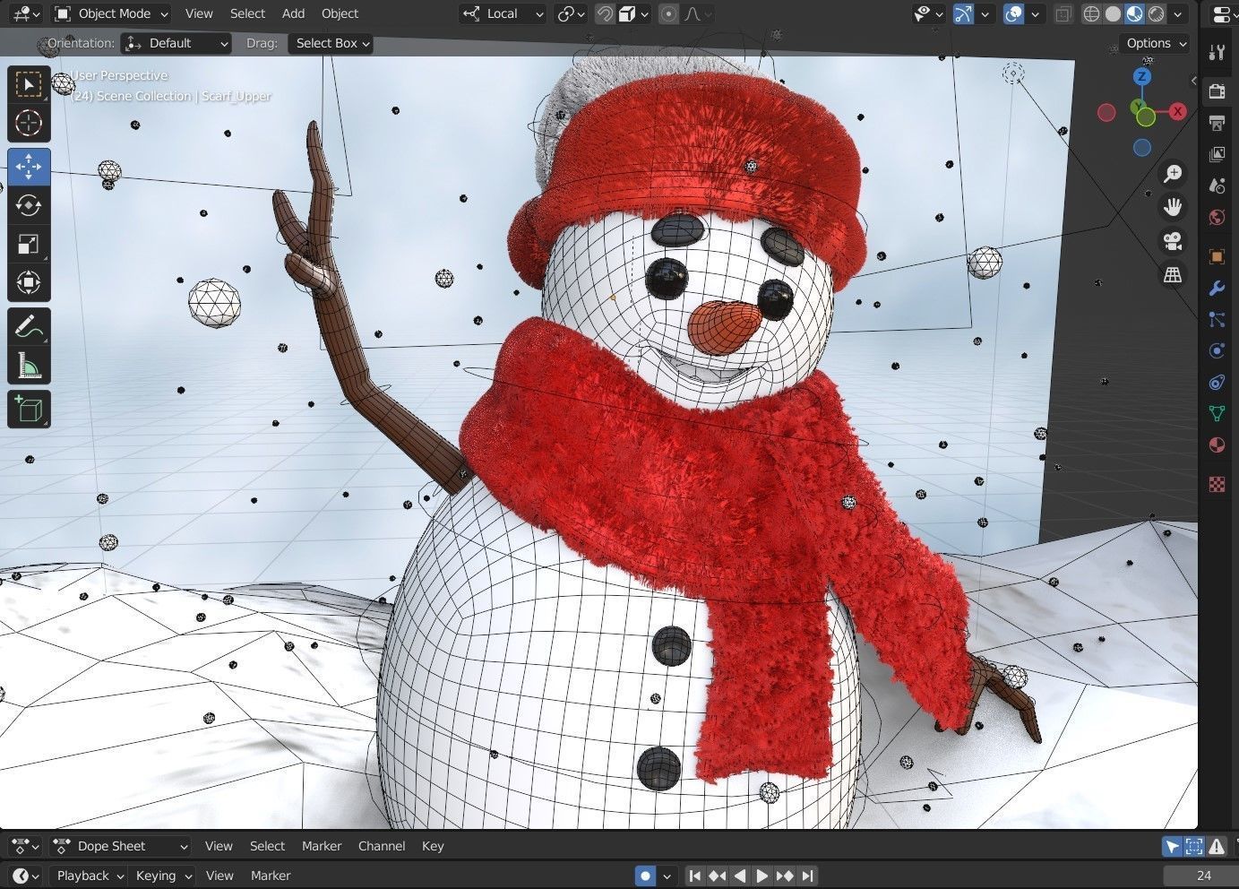
Task: Expand the Options dropdown
Action: pos(1155,43)
